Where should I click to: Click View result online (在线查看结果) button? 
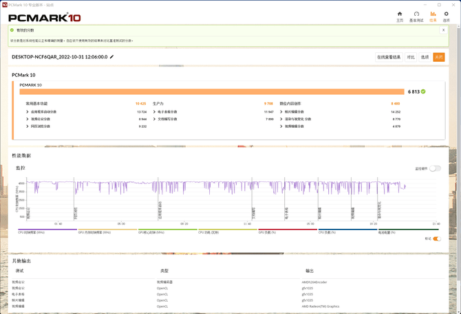tap(388, 57)
